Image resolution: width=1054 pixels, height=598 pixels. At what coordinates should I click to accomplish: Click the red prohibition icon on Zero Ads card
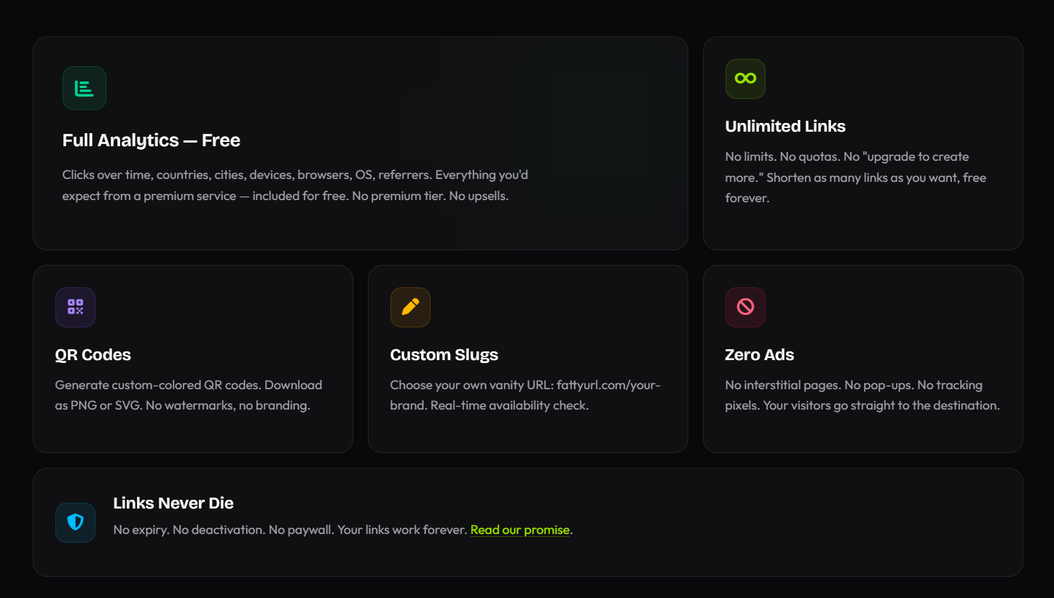pyautogui.click(x=745, y=307)
